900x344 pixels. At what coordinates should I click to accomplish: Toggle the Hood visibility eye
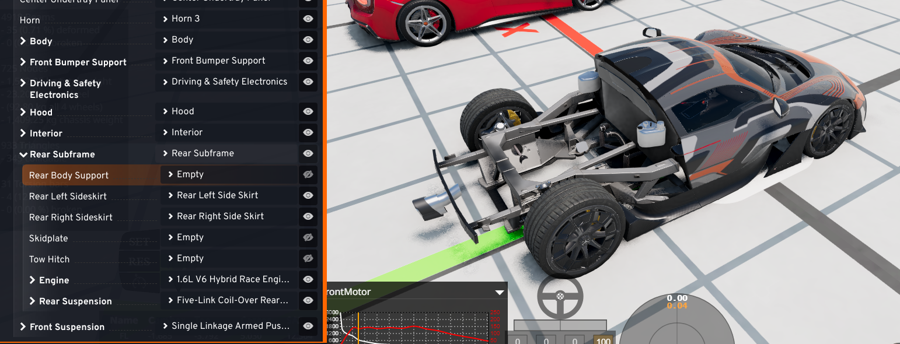click(x=308, y=111)
